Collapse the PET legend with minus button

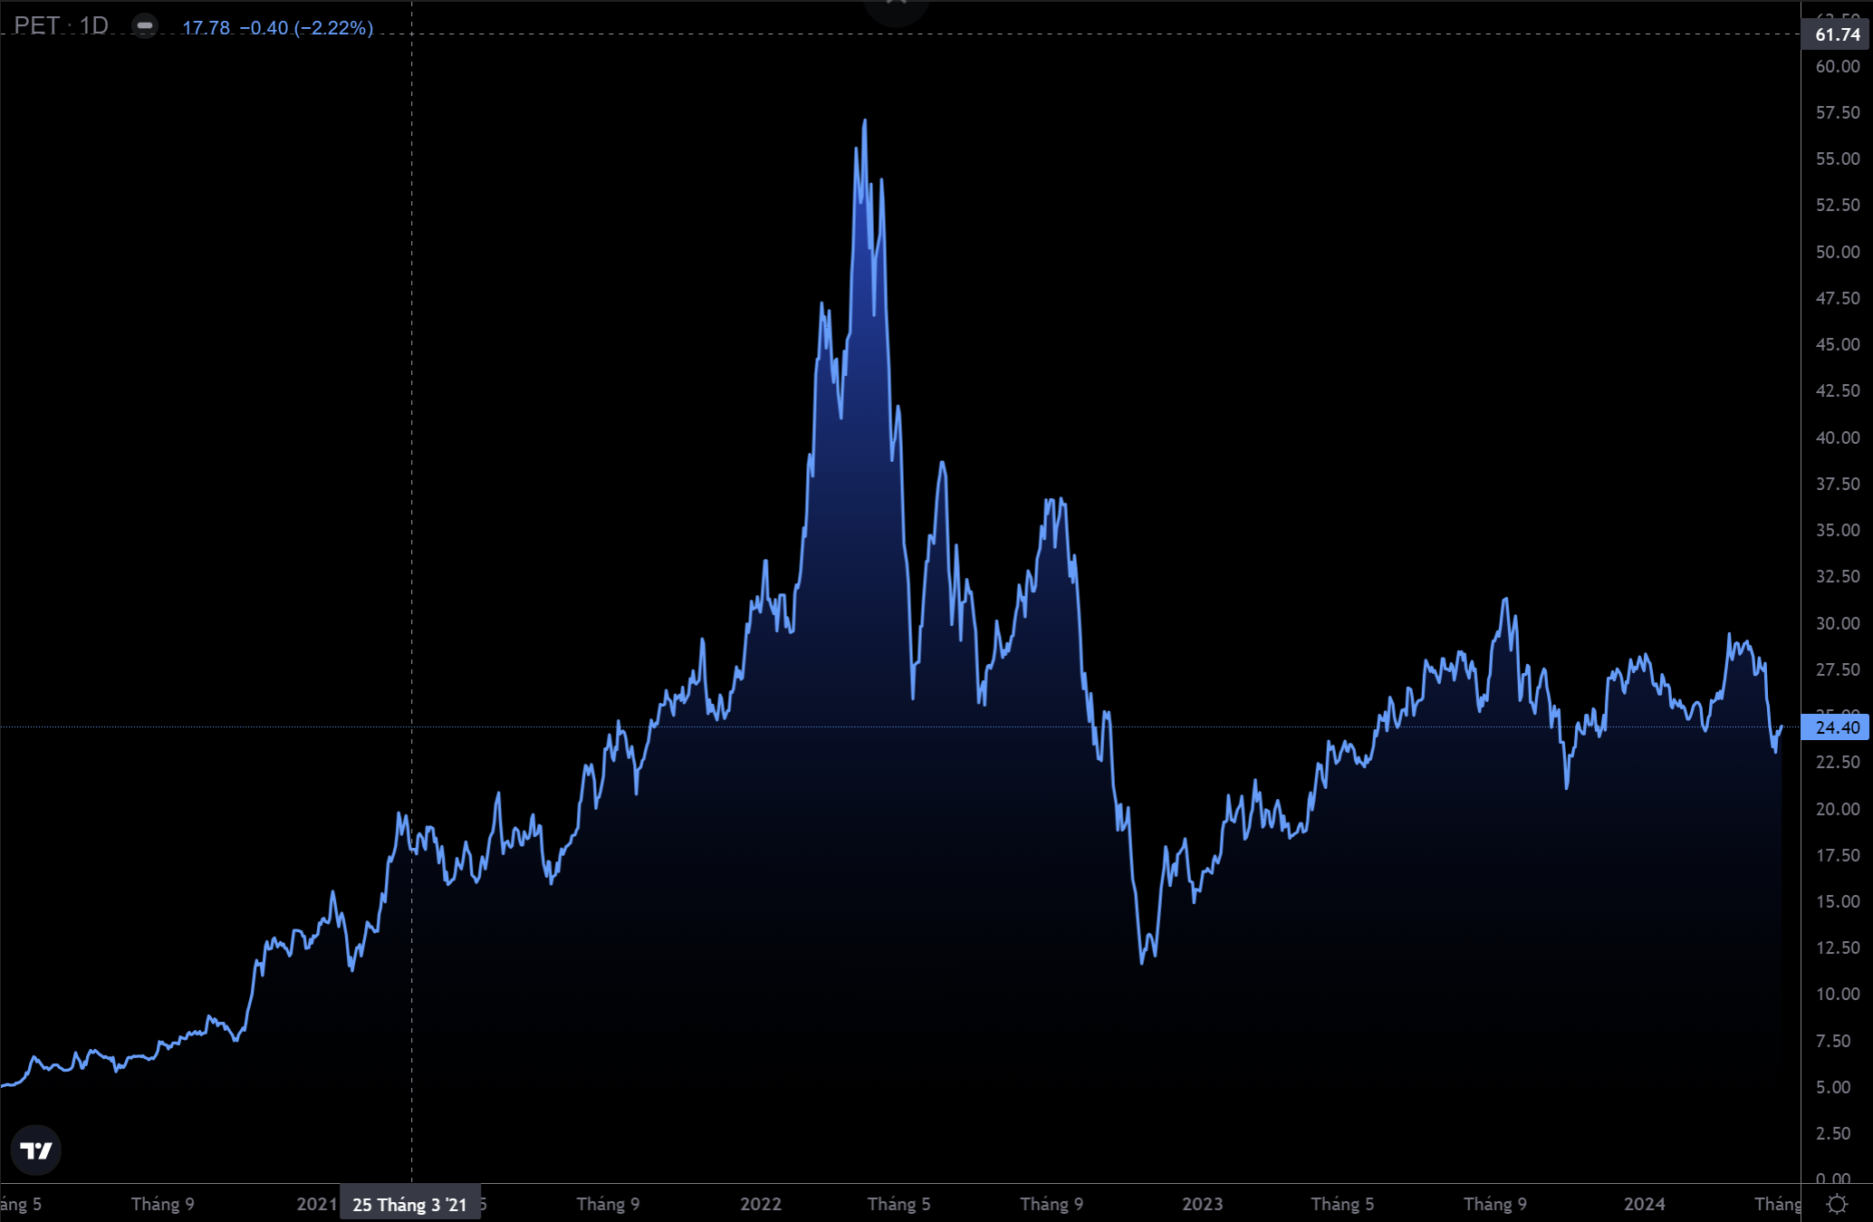click(x=145, y=26)
